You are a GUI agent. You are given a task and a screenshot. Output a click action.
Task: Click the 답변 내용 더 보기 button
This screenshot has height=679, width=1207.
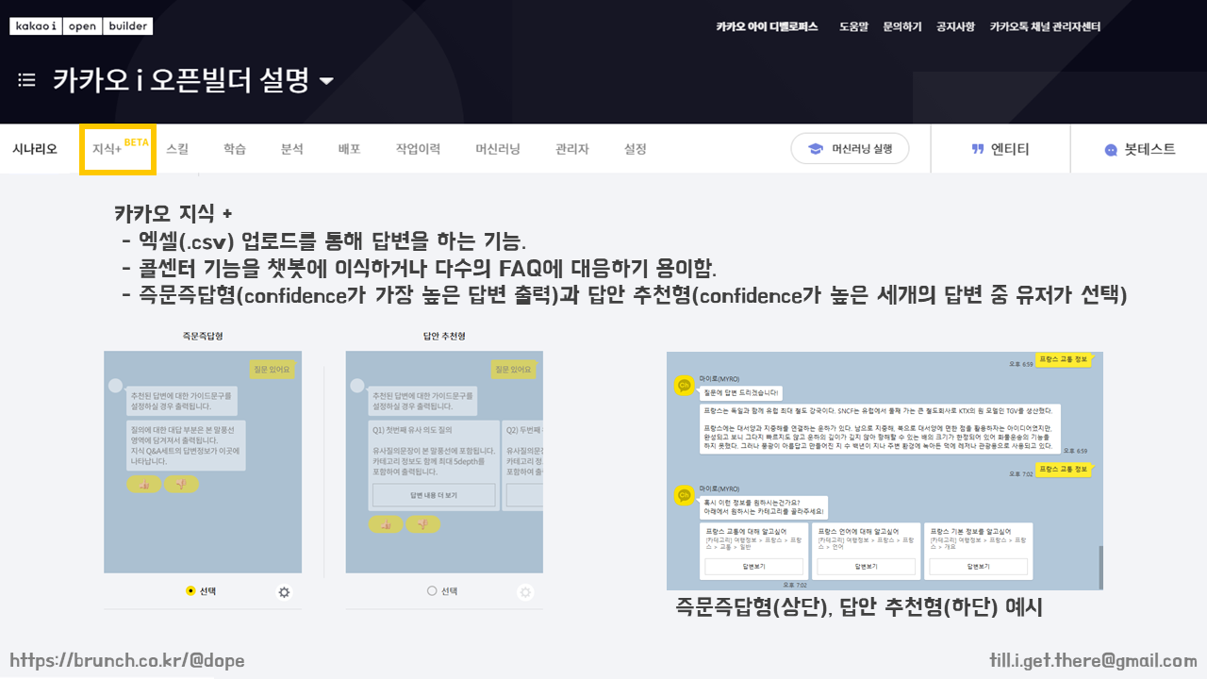click(x=434, y=495)
